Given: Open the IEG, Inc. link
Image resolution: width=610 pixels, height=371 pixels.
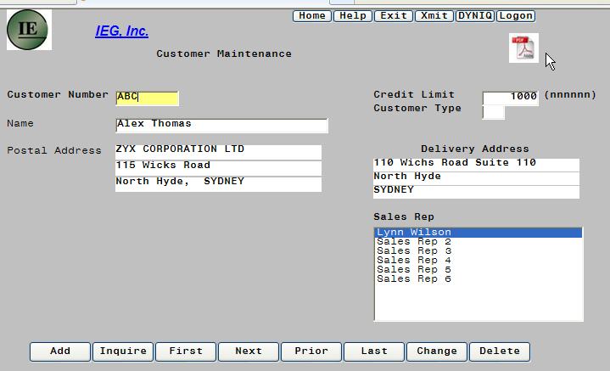Looking at the screenshot, I should [x=121, y=31].
